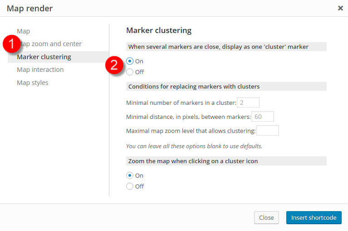Click the Close button
This screenshot has height=231, width=348.
(266, 217)
